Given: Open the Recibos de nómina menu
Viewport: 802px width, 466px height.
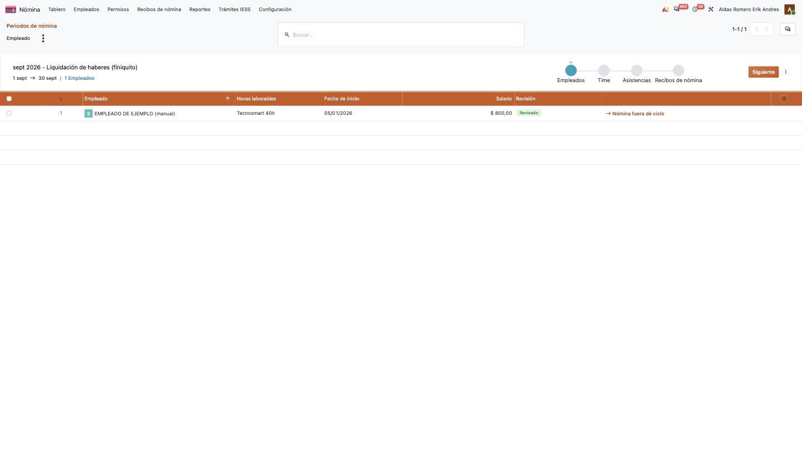Looking at the screenshot, I should click(159, 9).
